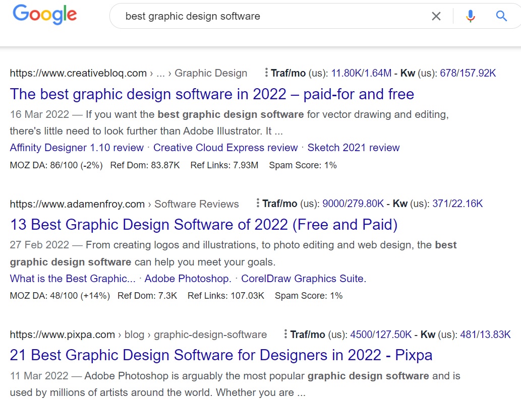The height and width of the screenshot is (400, 521).
Task: Click the creativebloq.com URL breadcrumb
Action: click(129, 73)
